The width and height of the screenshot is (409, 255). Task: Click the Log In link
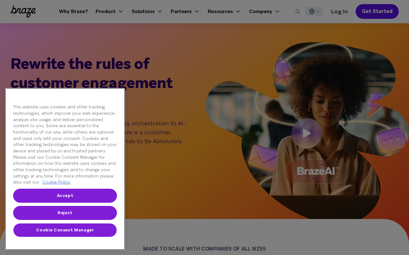click(x=339, y=11)
